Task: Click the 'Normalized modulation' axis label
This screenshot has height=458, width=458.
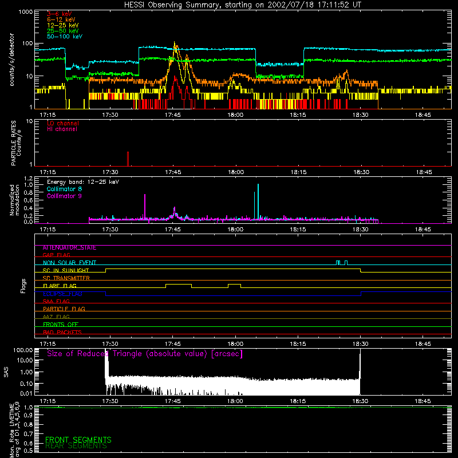Action: coord(15,200)
